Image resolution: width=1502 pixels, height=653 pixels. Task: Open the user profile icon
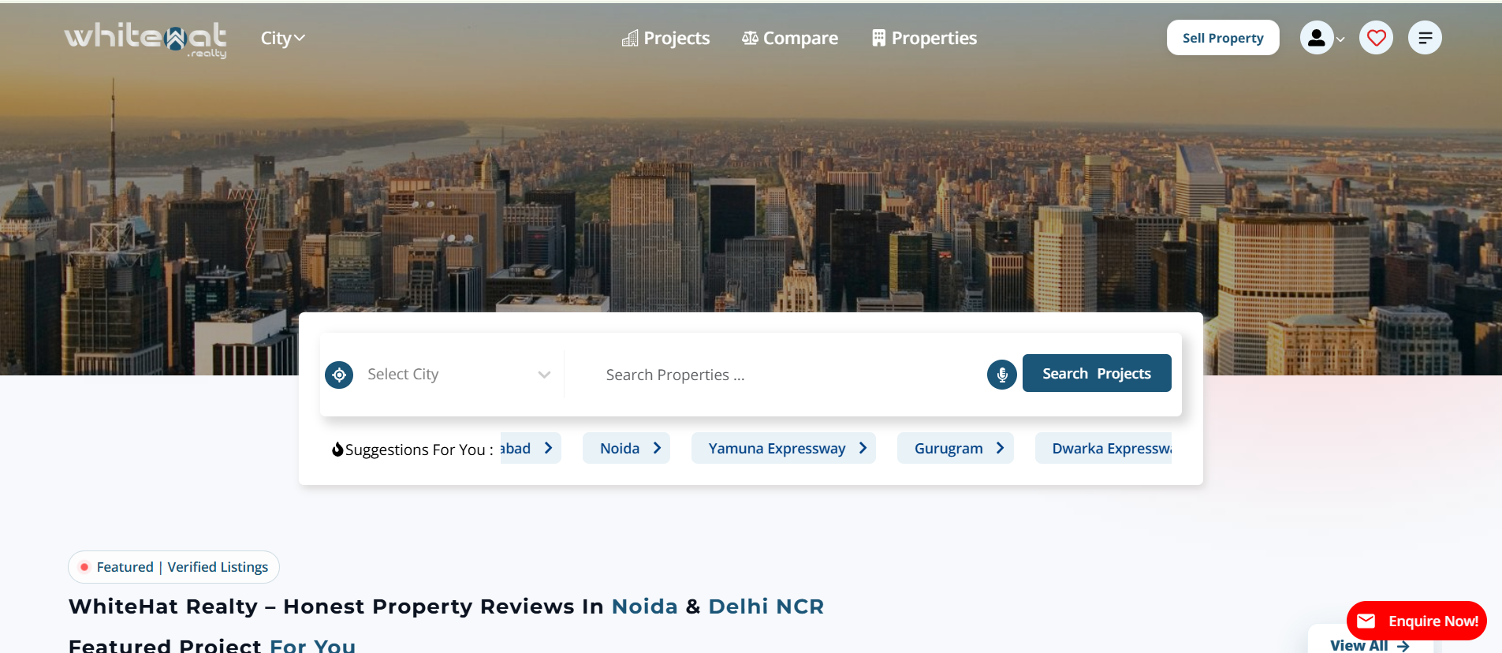click(x=1316, y=38)
